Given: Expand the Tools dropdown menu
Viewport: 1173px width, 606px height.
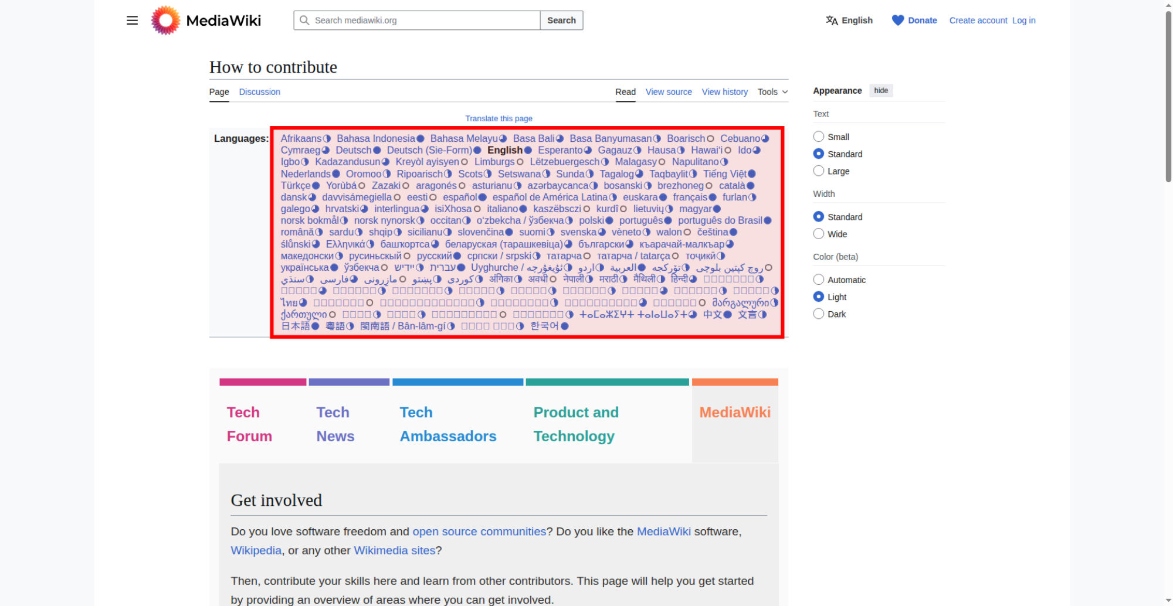Looking at the screenshot, I should [x=772, y=92].
